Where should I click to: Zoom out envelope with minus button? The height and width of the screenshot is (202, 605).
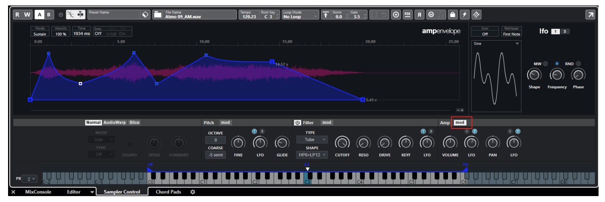(x=458, y=110)
